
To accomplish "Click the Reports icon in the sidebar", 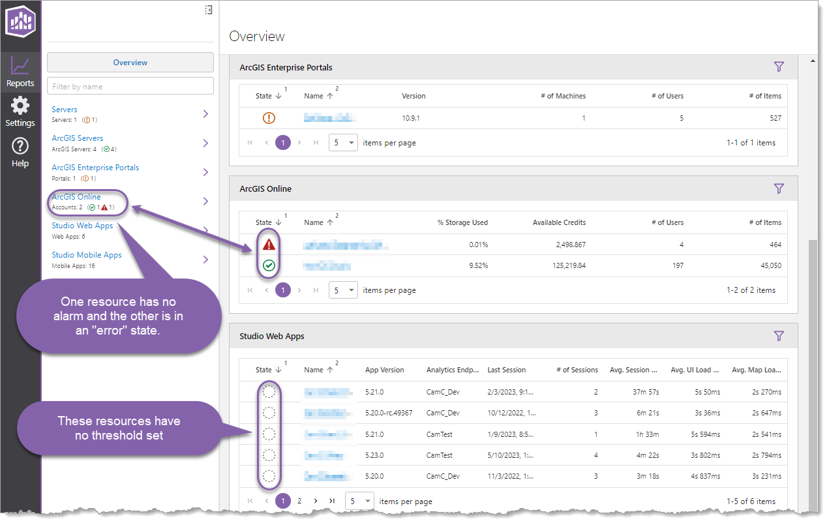I will click(20, 72).
